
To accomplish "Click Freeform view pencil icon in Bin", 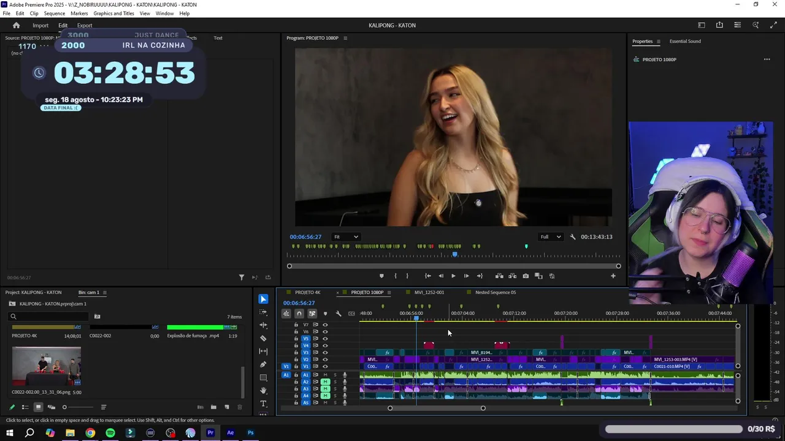I will 12,407.
